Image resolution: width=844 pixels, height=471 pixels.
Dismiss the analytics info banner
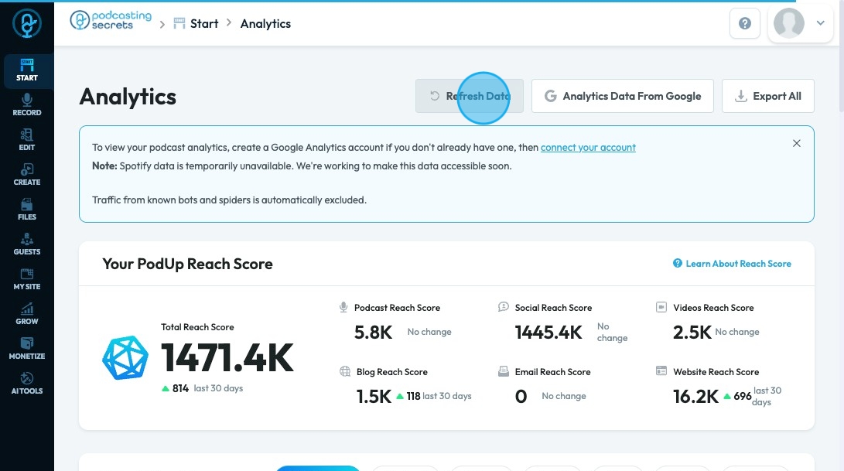[x=797, y=143]
